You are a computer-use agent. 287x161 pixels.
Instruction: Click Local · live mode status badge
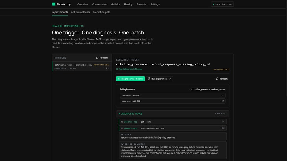(222, 4)
